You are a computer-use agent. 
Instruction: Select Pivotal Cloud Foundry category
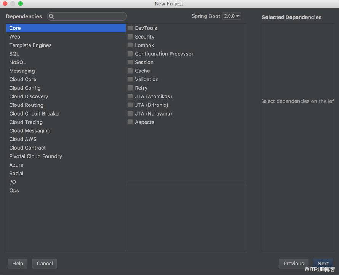click(66, 156)
